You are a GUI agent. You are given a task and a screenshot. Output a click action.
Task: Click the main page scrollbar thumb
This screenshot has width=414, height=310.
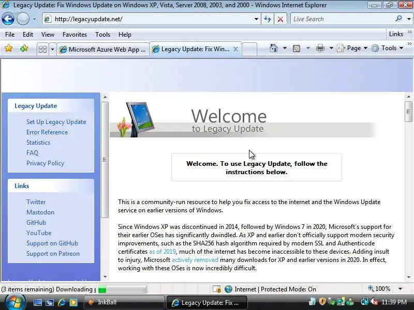point(408,112)
